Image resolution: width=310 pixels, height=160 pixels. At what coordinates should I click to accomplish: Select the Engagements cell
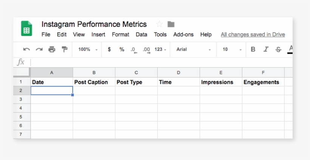[263, 82]
